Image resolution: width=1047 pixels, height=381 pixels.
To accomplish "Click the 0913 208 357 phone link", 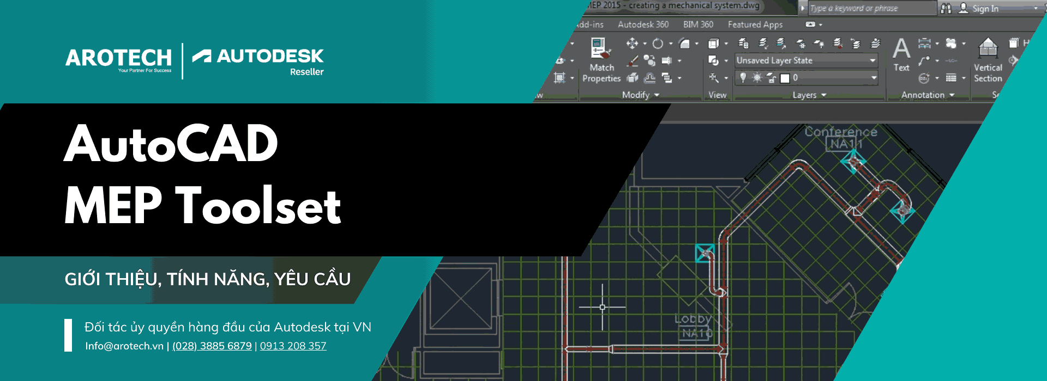I will 293,346.
